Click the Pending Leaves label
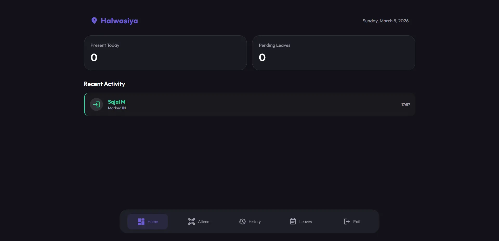The width and height of the screenshot is (499, 241). pos(274,45)
